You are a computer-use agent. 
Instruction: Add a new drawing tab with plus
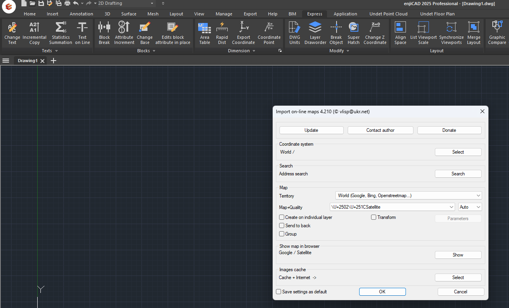(54, 61)
